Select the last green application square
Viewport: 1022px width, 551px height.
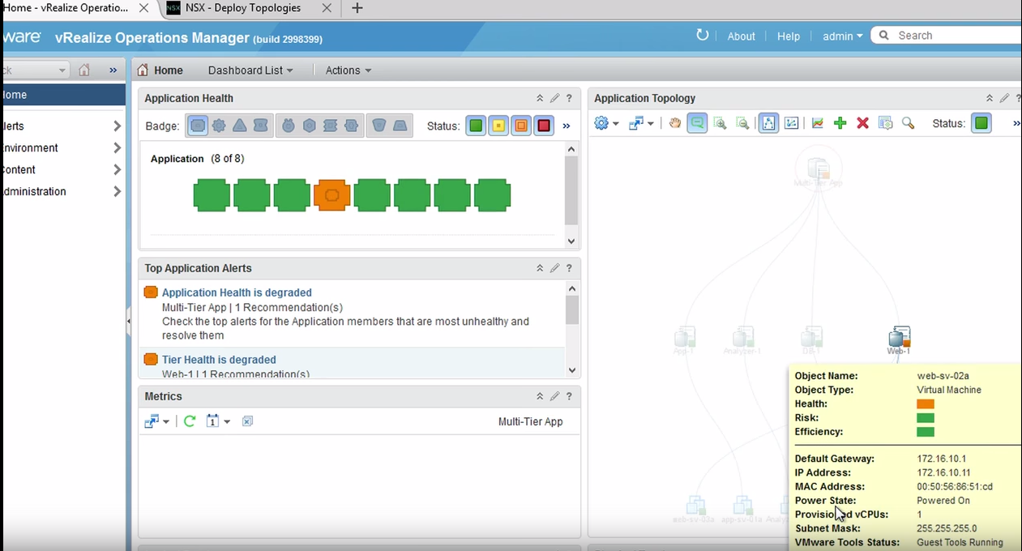pos(492,195)
